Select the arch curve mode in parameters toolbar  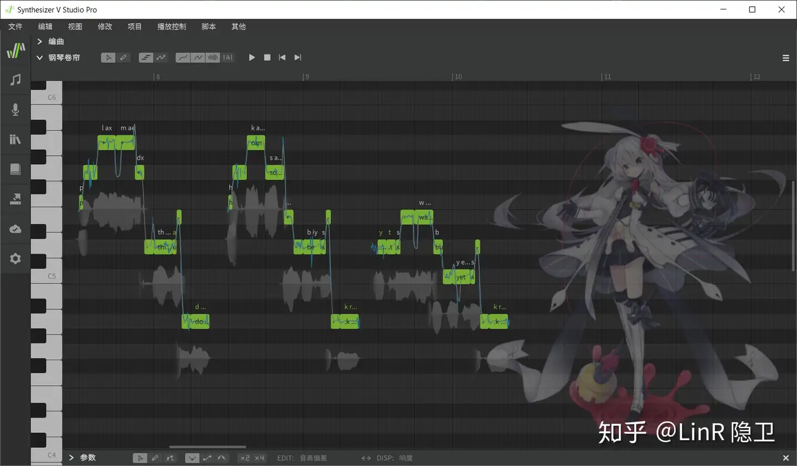(x=222, y=458)
